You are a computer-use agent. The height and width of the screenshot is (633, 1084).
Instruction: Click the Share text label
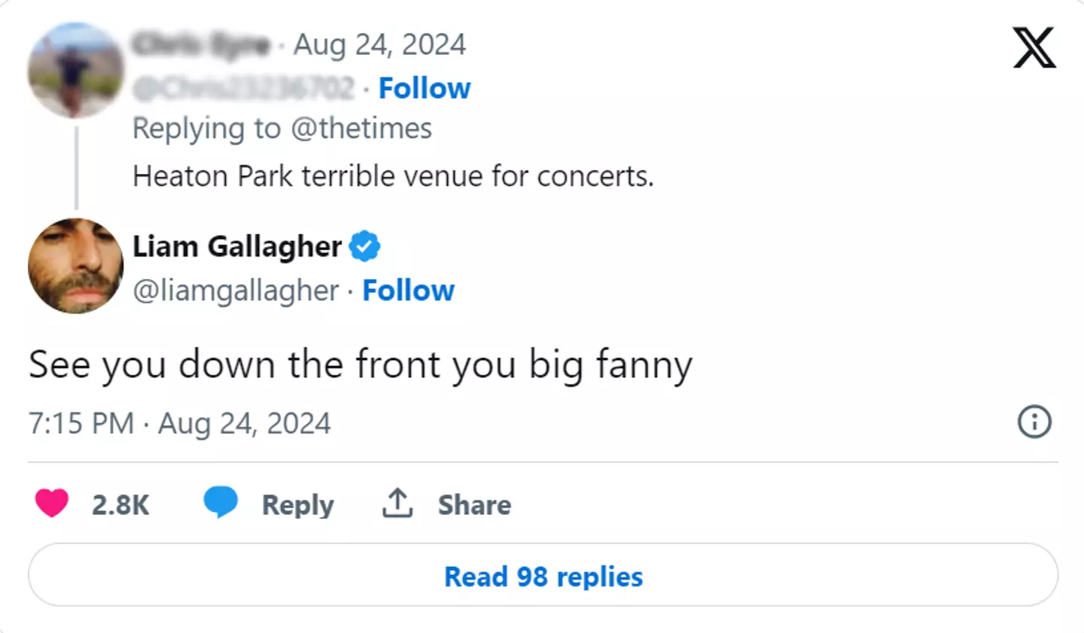pos(474,504)
